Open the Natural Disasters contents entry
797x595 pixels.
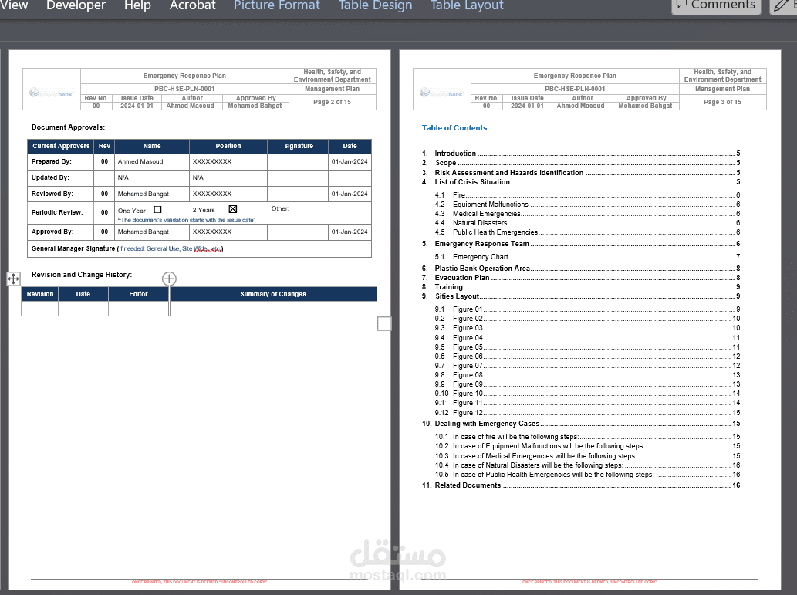tap(587, 223)
